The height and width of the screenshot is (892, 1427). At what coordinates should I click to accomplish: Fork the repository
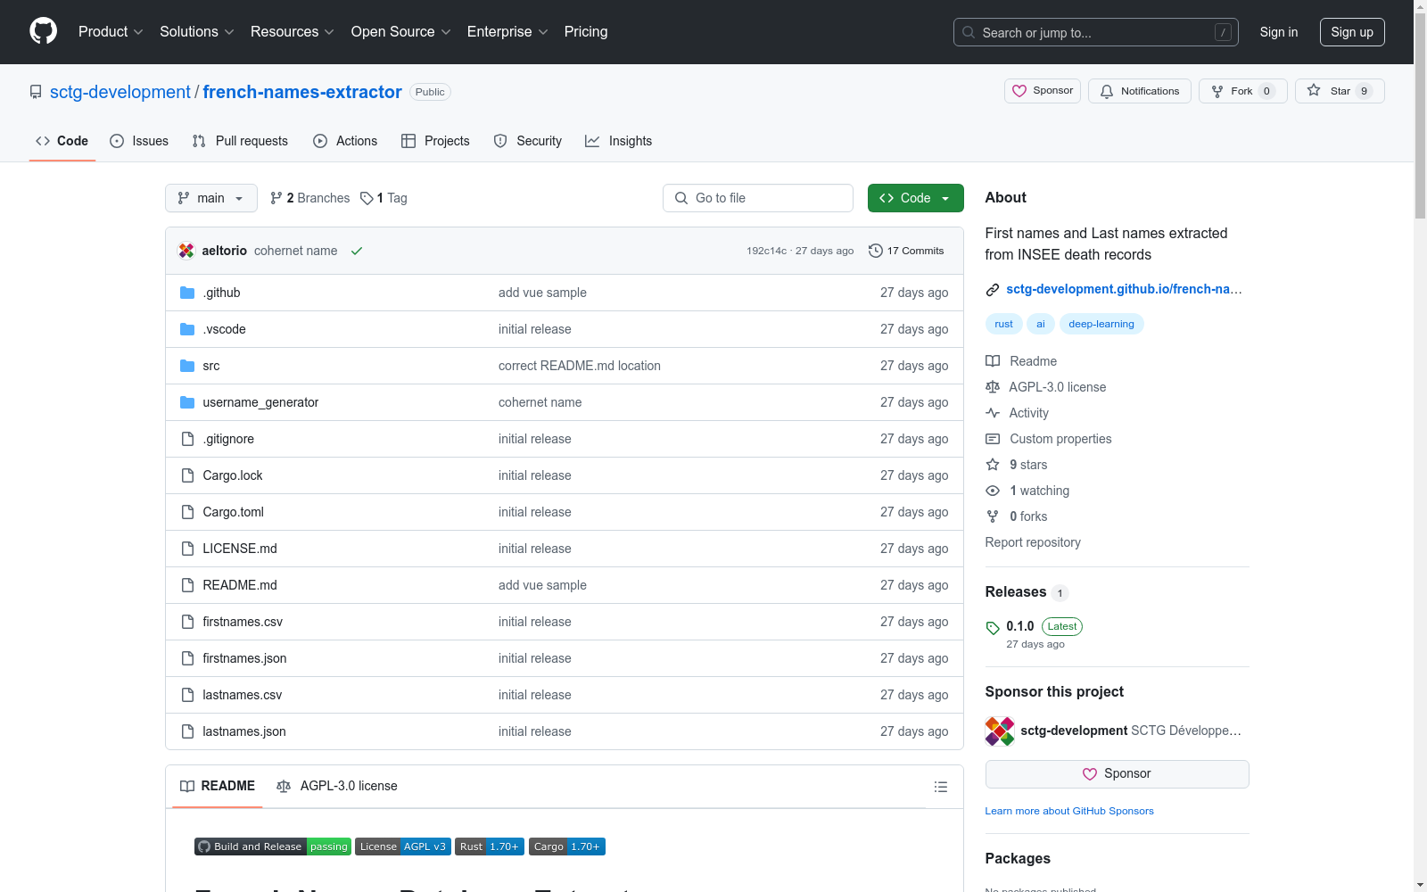pos(1243,91)
